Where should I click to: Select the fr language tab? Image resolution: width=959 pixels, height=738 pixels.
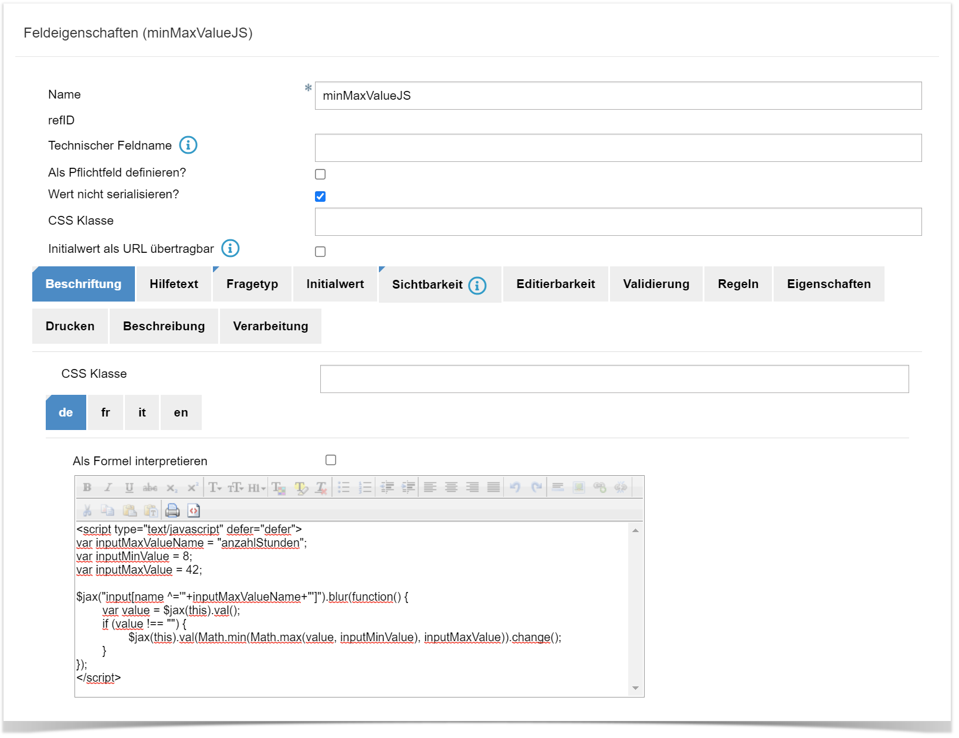pyautogui.click(x=106, y=412)
